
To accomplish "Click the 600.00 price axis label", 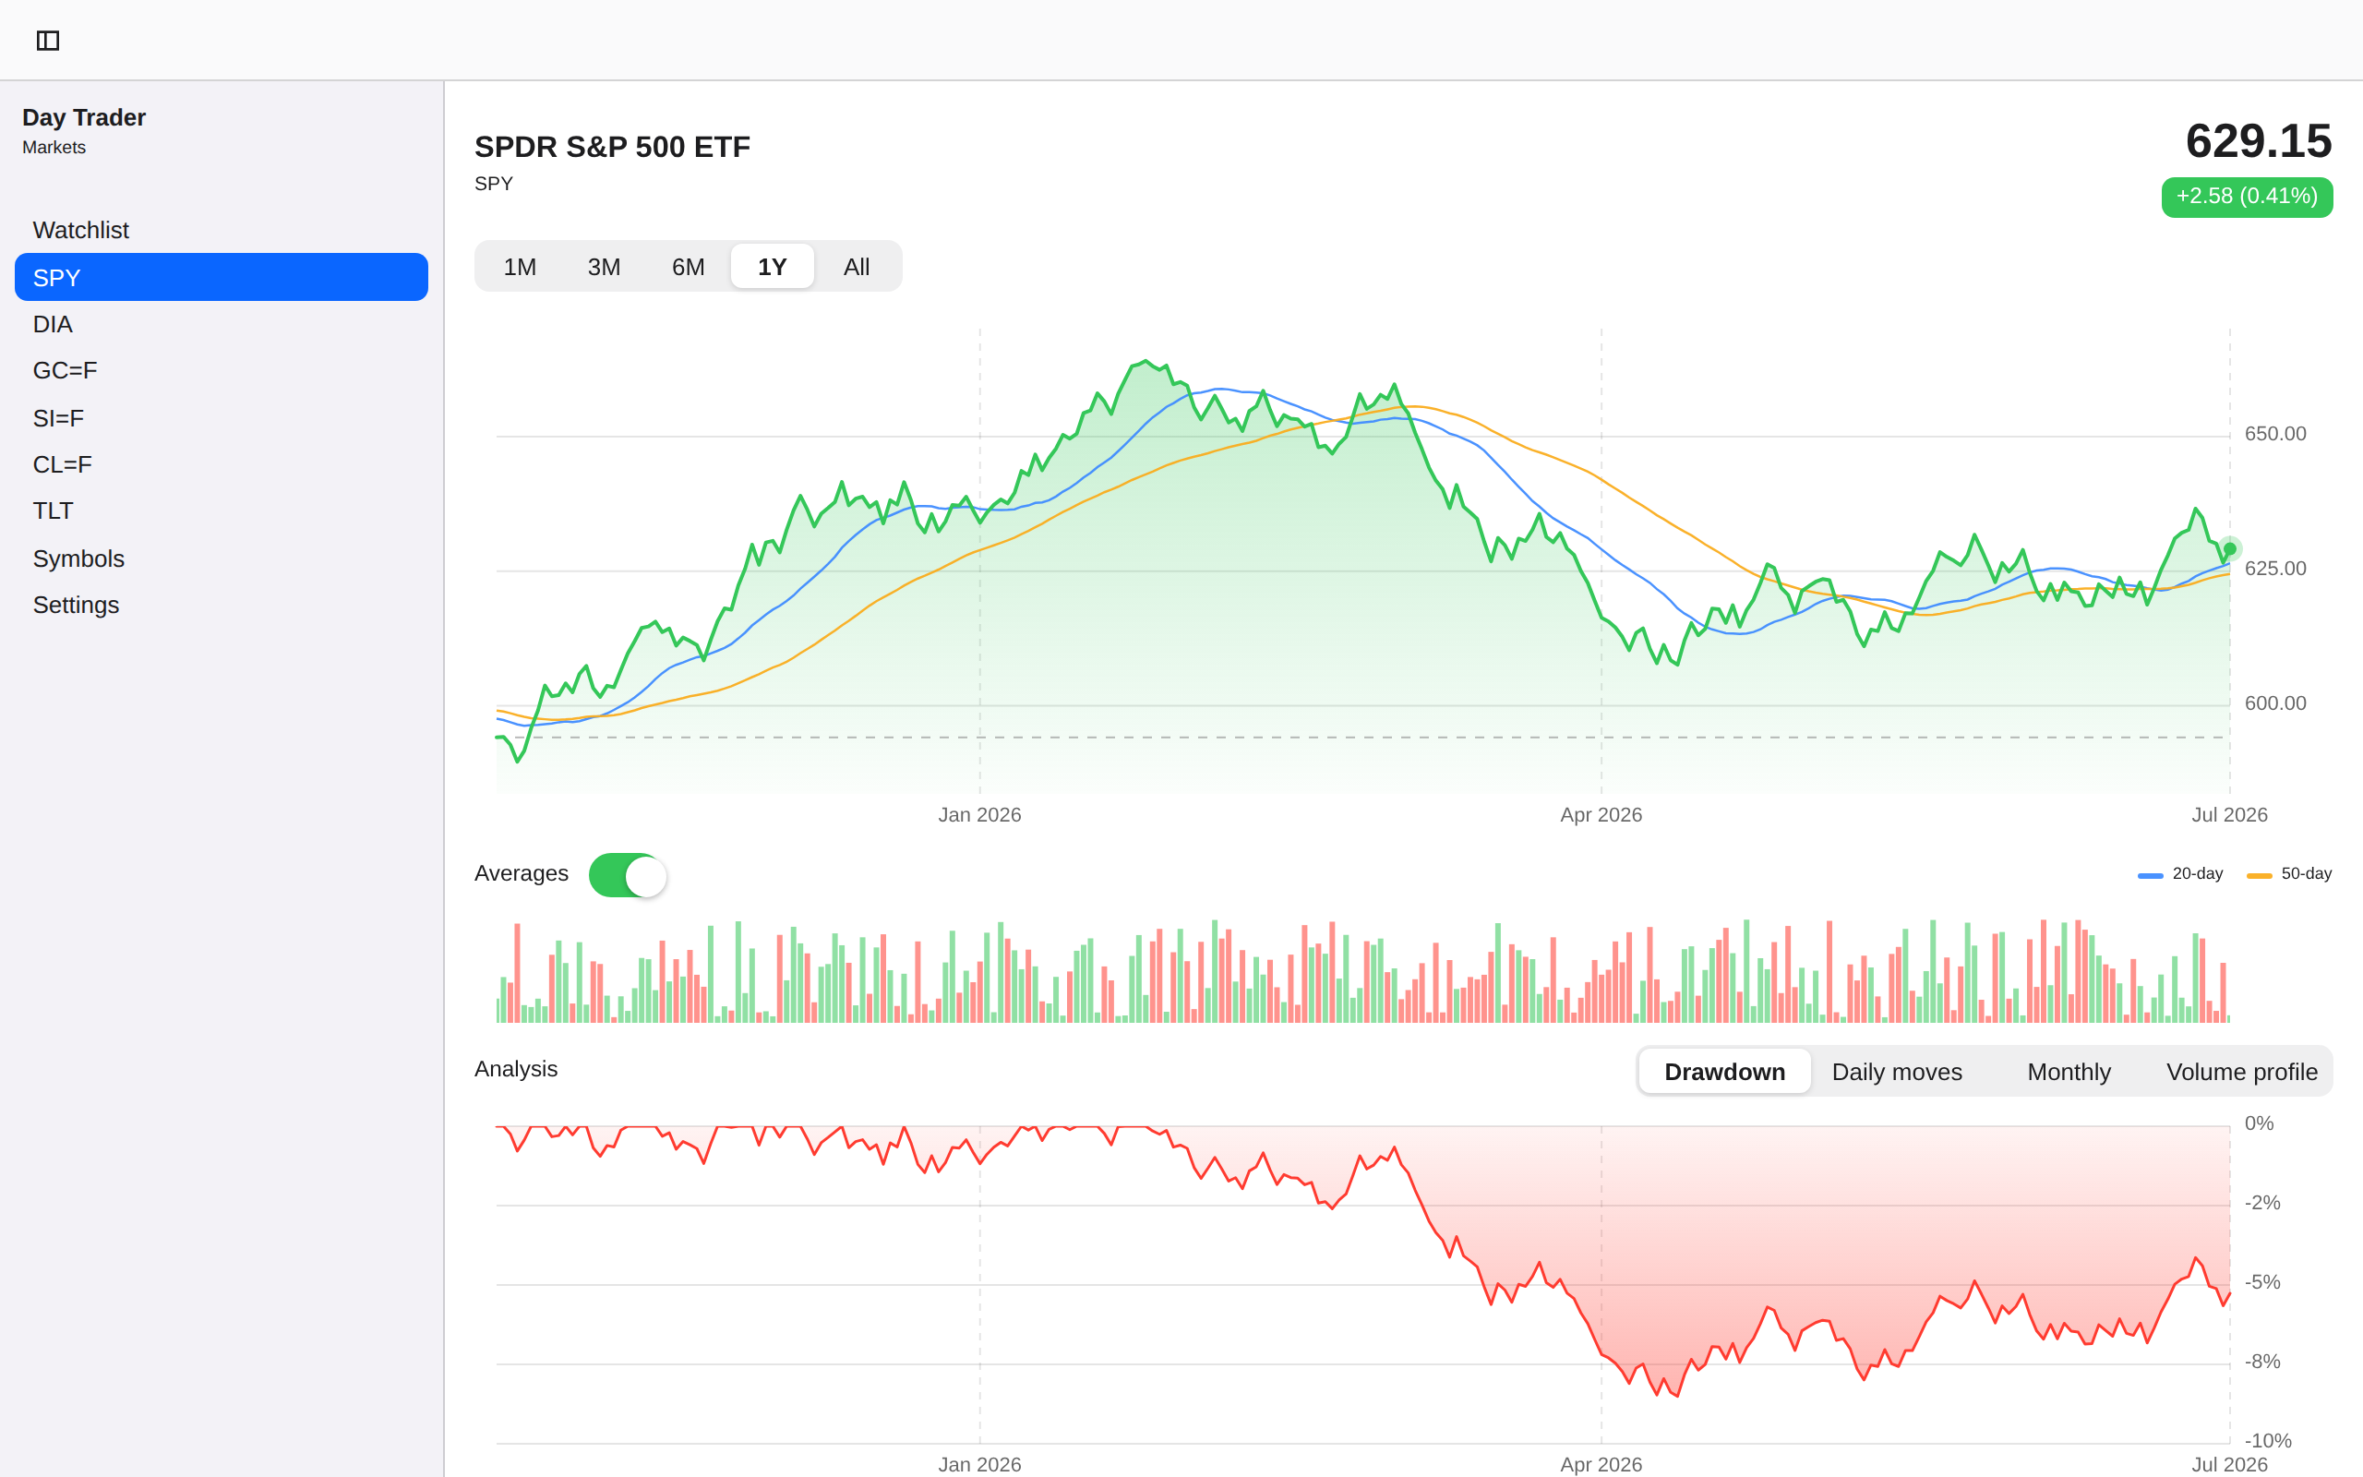I will tap(2275, 703).
